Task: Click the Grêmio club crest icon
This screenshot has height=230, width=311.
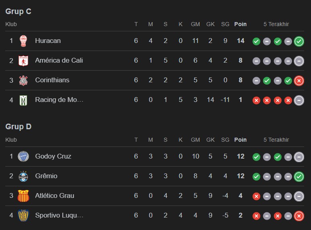Action: click(23, 176)
